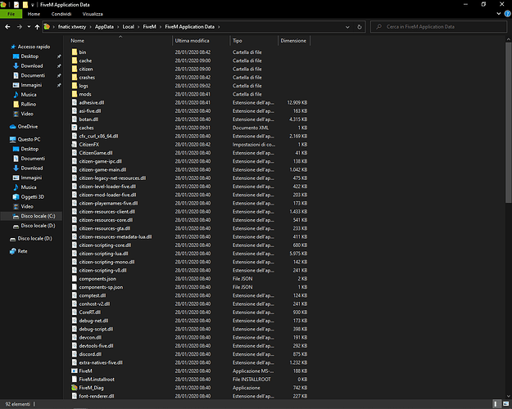Click the New folder quick access icon
The height and width of the screenshot is (409, 512).
(x=25, y=5)
